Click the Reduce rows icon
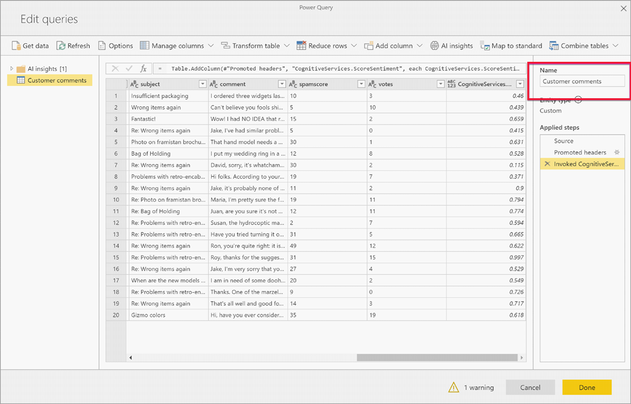 click(x=301, y=46)
